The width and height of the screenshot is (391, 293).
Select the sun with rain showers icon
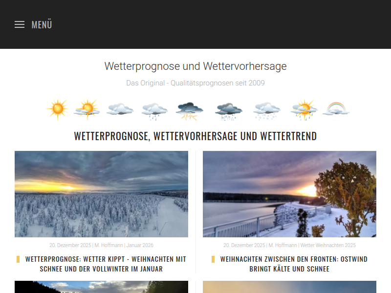tap(304, 110)
